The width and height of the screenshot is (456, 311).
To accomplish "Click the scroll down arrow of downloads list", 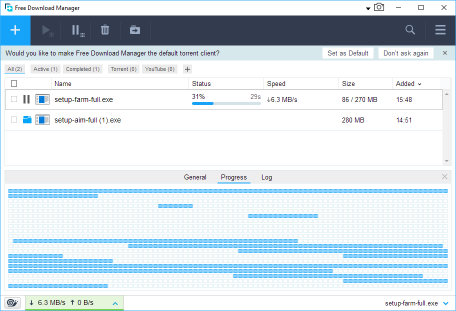I will pos(446,161).
